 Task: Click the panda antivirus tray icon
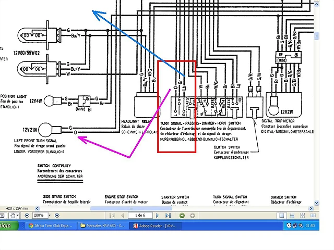coord(289,226)
